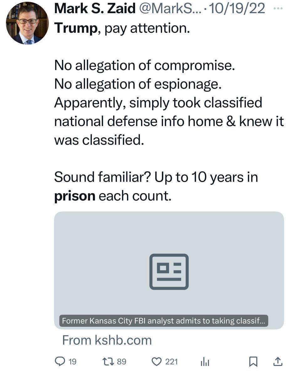The width and height of the screenshot is (290, 376).
Task: Bookmark this tweet
Action: pyautogui.click(x=253, y=362)
